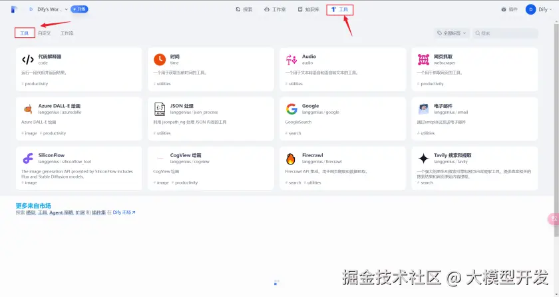
Task: Click the search tag on Tavily card
Action: coord(425,183)
